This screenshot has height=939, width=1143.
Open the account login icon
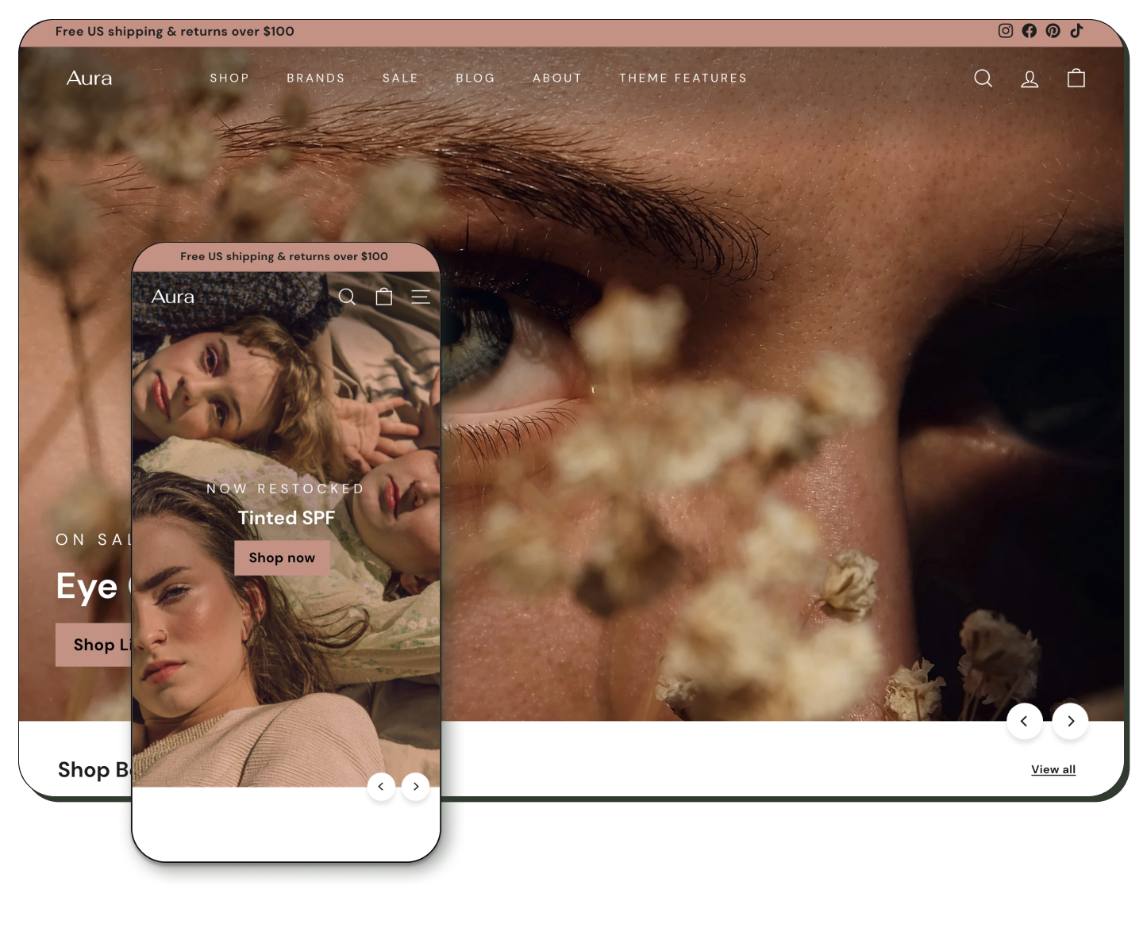pos(1029,78)
